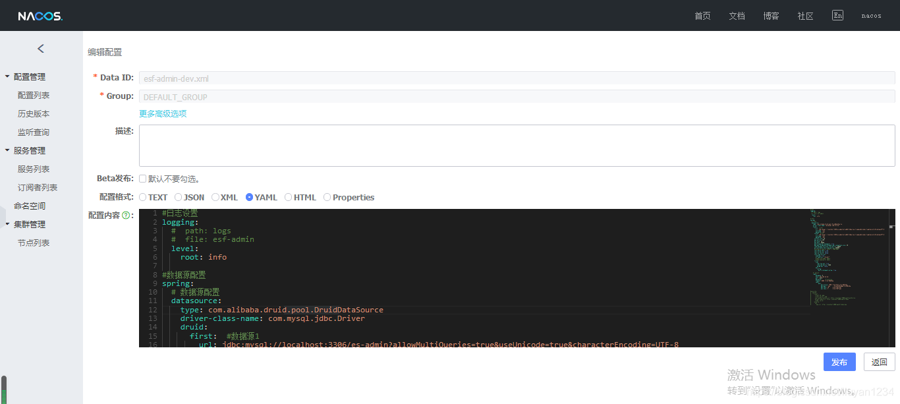Screen dimensions: 900x404
Task: Collapse the sidebar with the back chevron
Action: coord(41,48)
